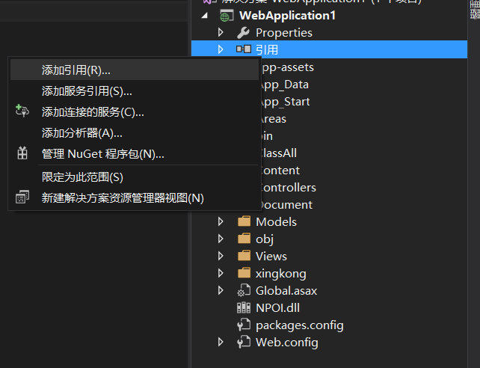
Task: Click the connected services plug icon
Action: (22, 111)
